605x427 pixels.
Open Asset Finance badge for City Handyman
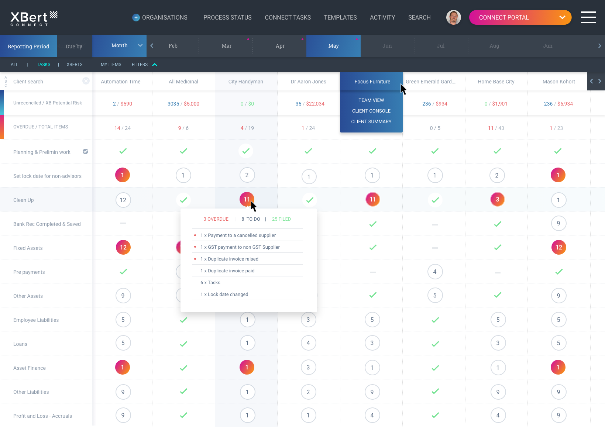coord(247,367)
